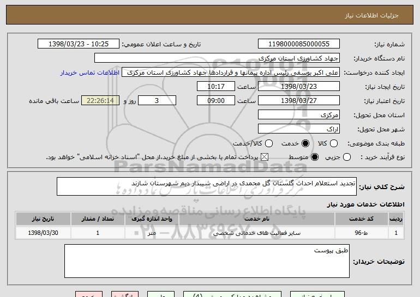Click cell سایر فعالیت های خدماتی شخصی
This screenshot has height=297, width=420.
(x=257, y=233)
